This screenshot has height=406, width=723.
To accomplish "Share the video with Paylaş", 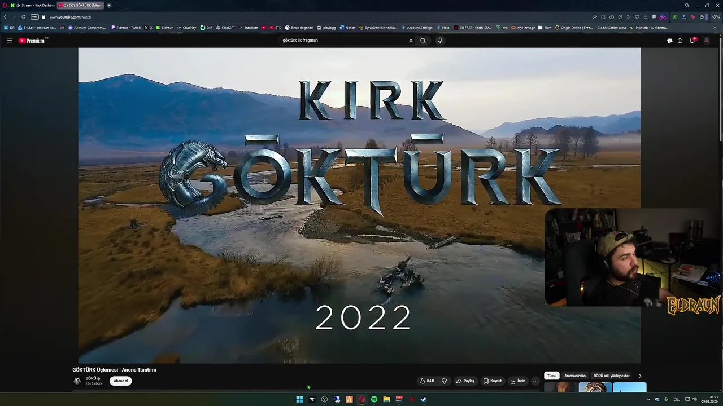I will point(465,381).
